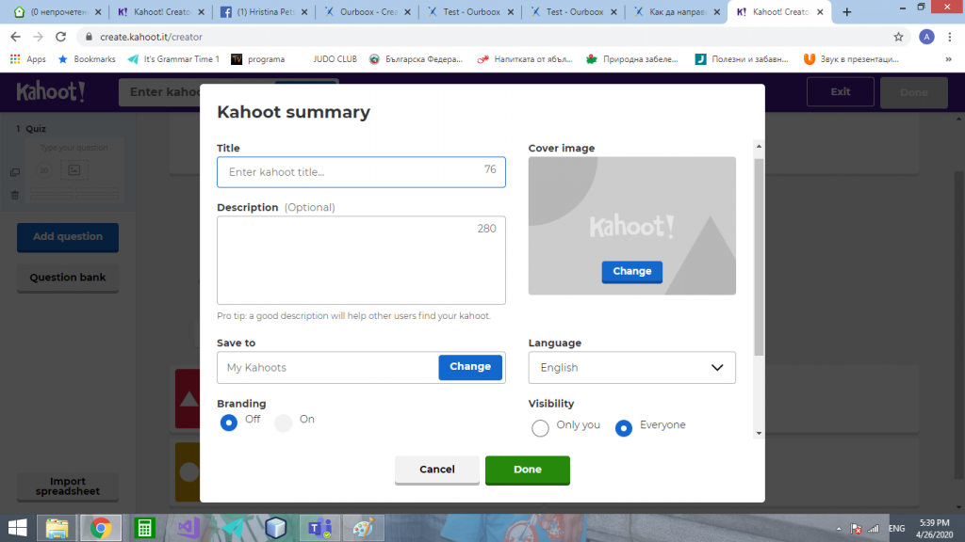
Task: Open a new browser tab
Action: pyautogui.click(x=847, y=11)
